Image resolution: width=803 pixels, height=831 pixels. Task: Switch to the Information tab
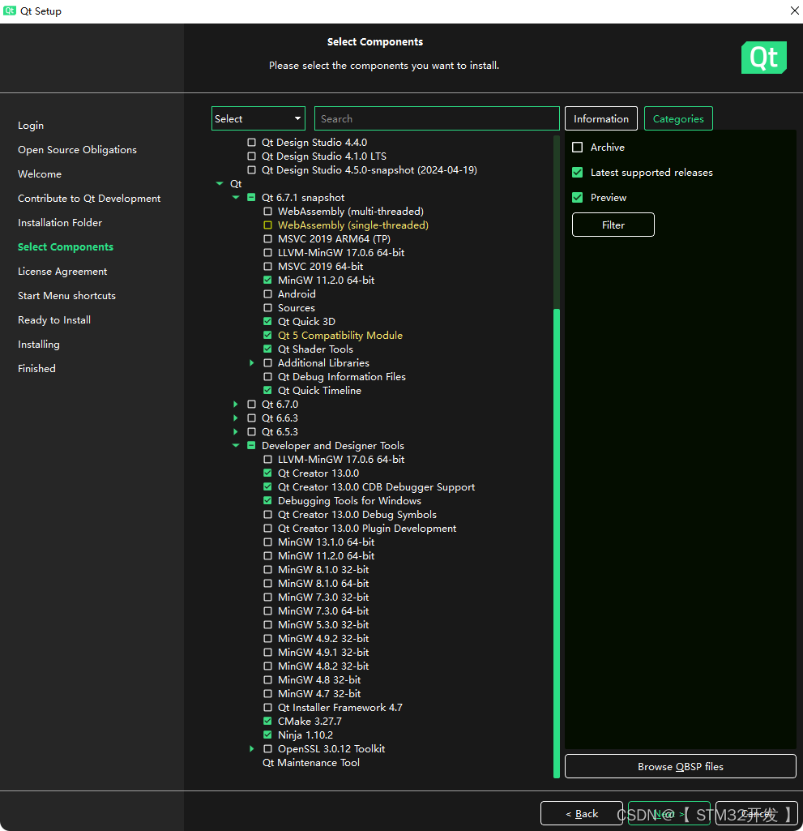coord(601,118)
